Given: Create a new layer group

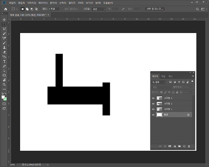Looking at the screenshot, I should (x=179, y=146).
